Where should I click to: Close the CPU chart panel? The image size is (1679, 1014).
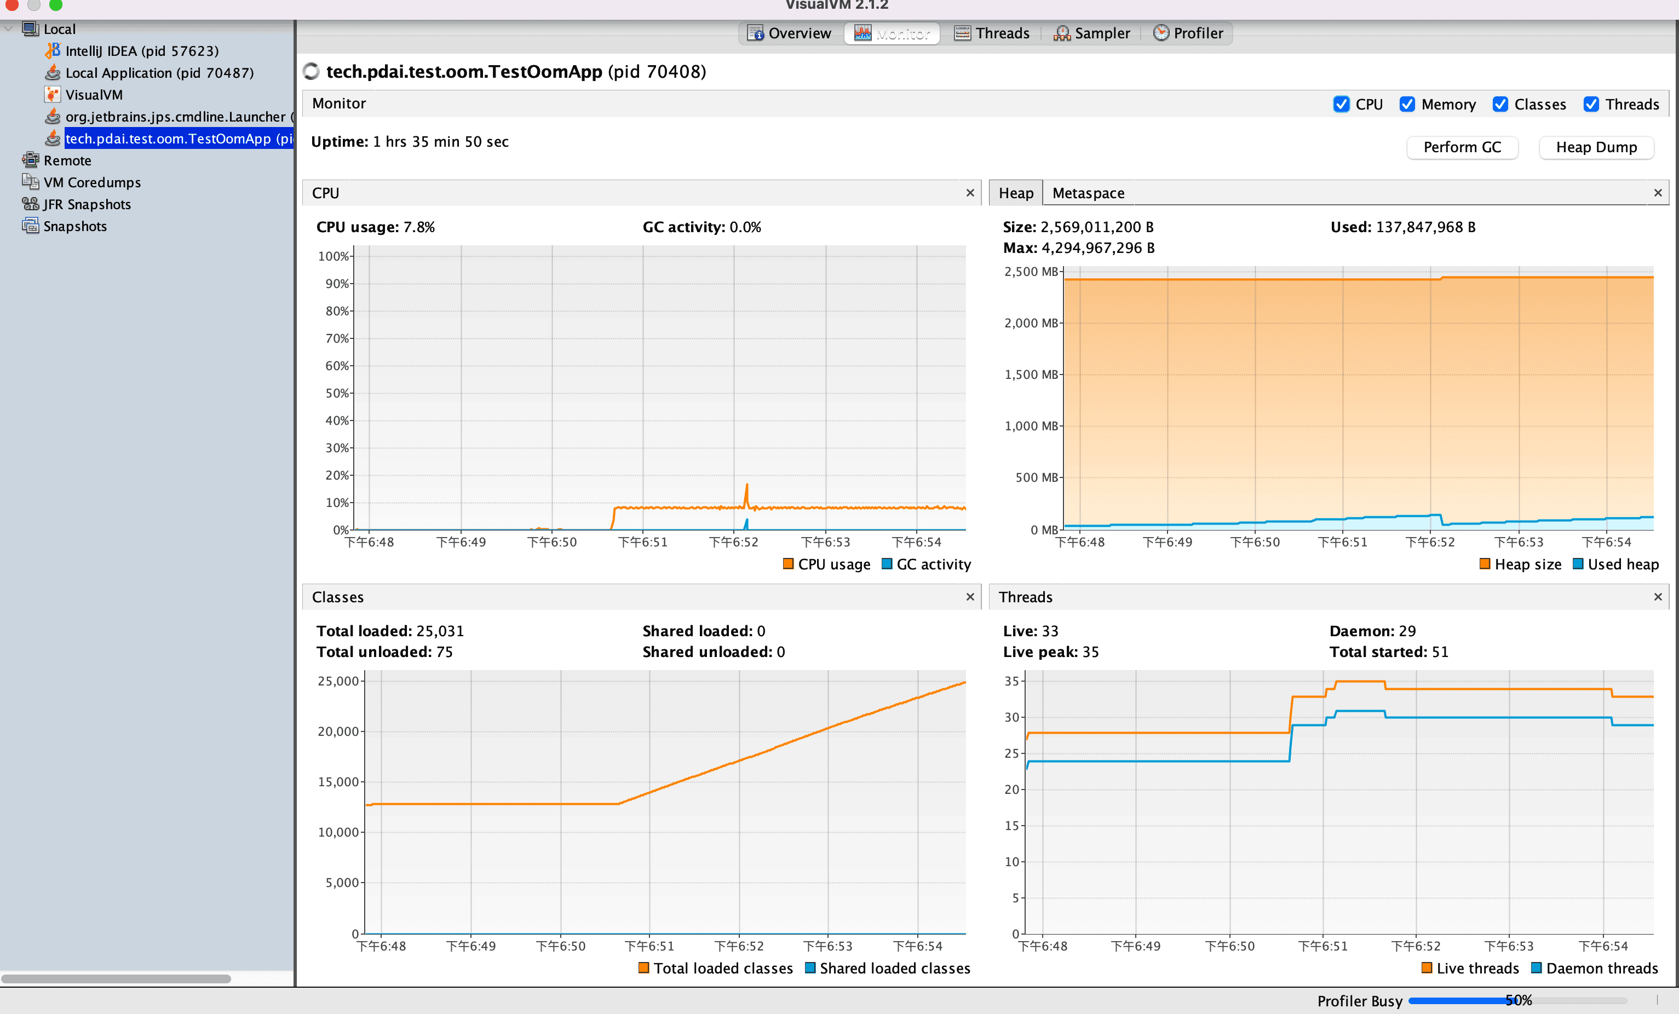click(970, 193)
